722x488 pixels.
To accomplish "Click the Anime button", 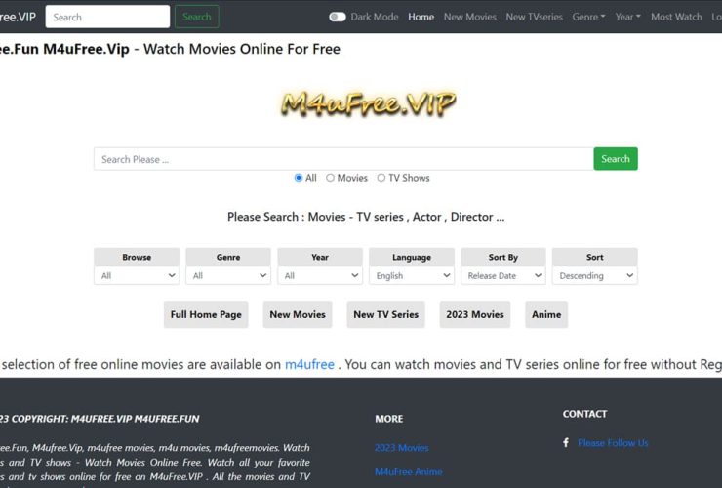I will (546, 314).
